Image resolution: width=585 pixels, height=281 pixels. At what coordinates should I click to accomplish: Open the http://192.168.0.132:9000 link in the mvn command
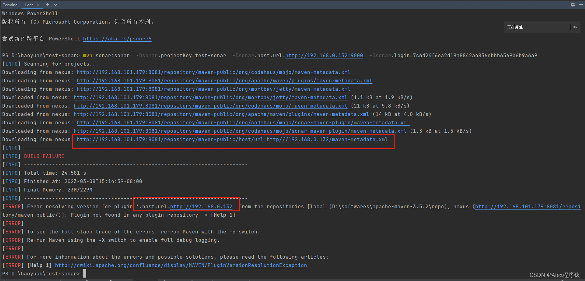tap(324, 55)
